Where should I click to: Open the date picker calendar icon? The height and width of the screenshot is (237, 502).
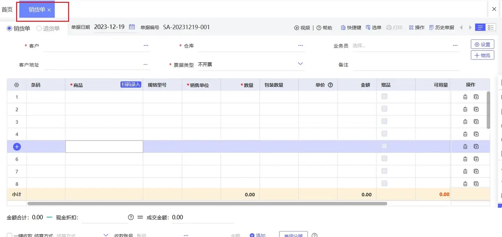pos(132,27)
